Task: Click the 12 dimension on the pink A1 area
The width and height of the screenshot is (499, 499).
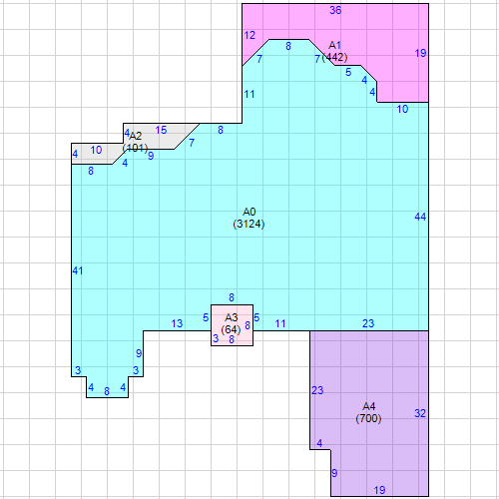Action: [249, 35]
